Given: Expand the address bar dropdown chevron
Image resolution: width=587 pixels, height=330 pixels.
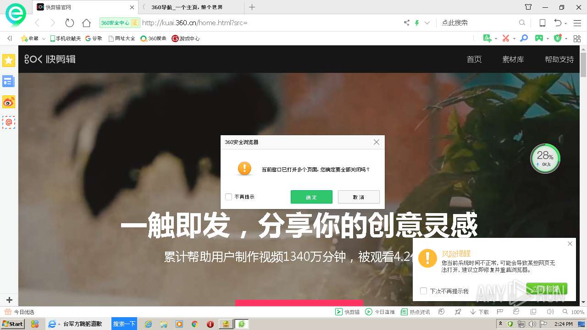Looking at the screenshot, I should [x=427, y=22].
